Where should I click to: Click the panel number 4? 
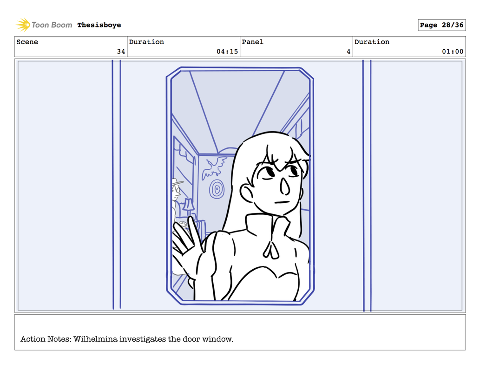(x=348, y=52)
